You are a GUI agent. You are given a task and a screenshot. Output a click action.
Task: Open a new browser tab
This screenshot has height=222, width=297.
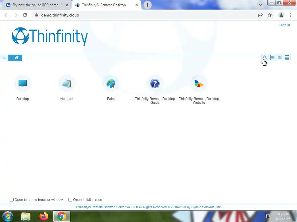point(148,5)
